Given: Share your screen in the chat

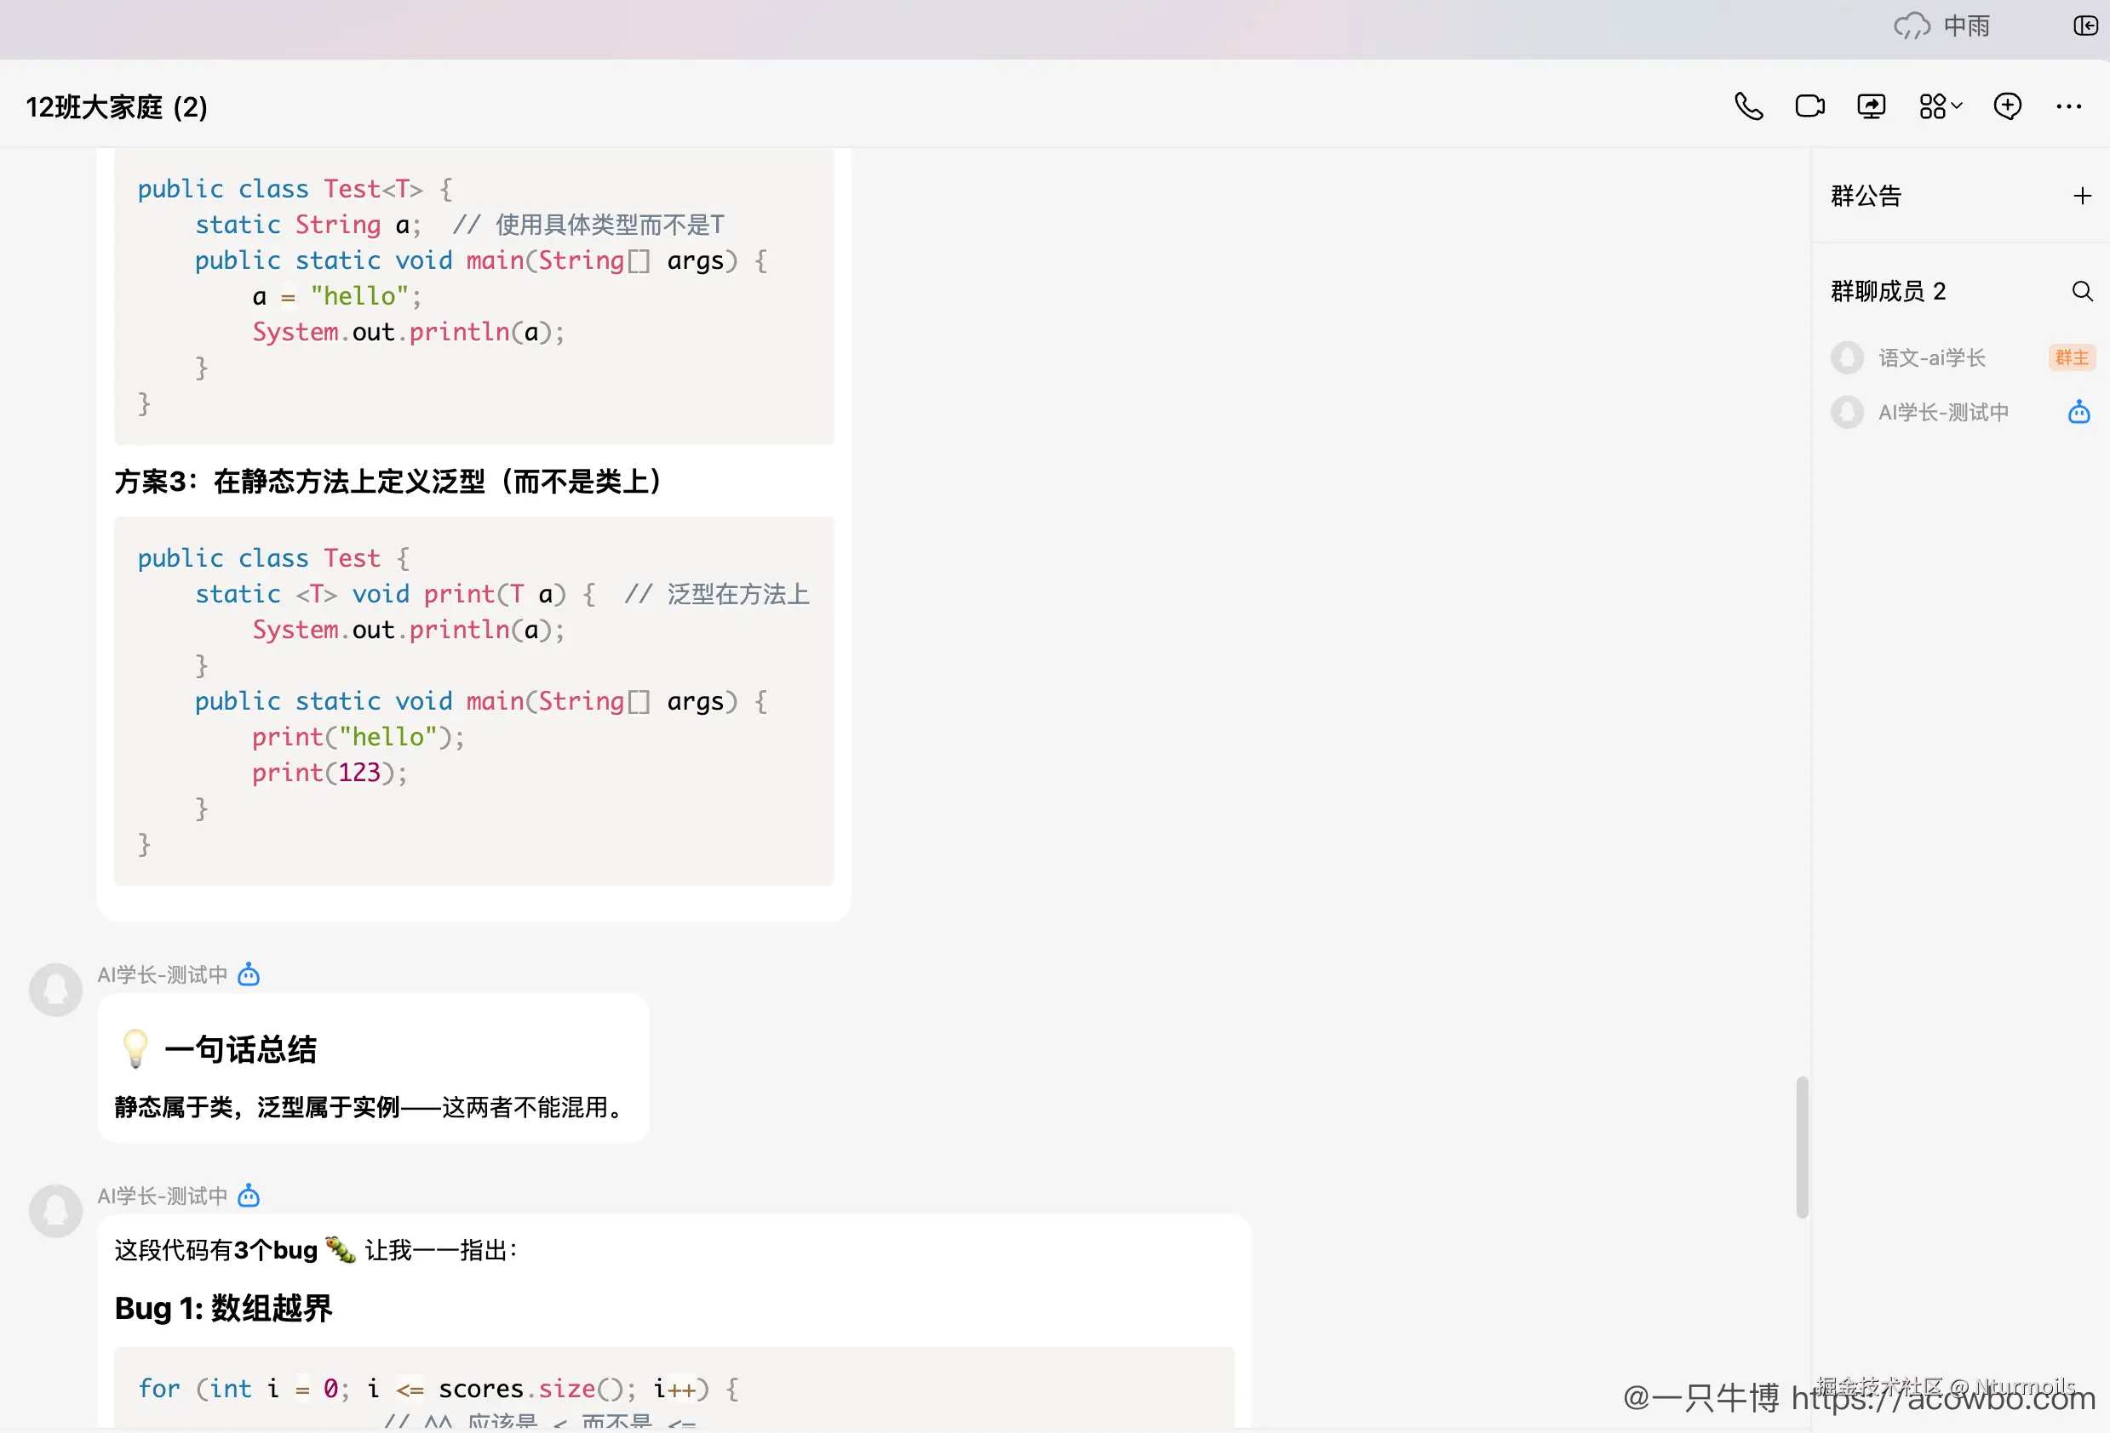Looking at the screenshot, I should [x=1872, y=106].
